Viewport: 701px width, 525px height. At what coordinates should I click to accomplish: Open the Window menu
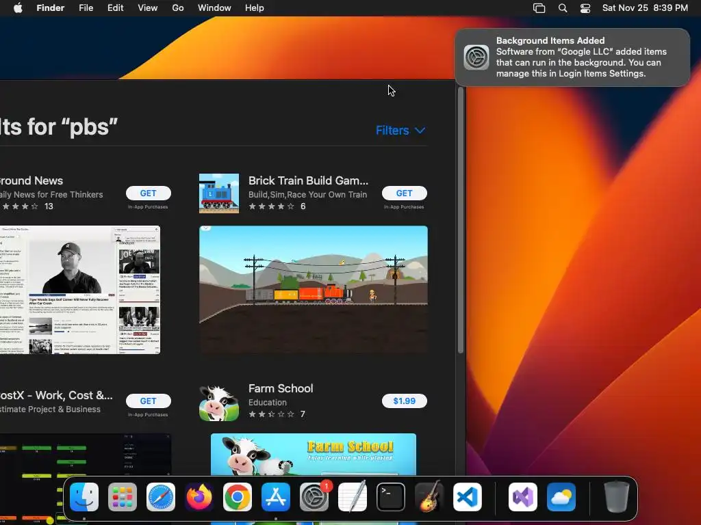tap(214, 8)
